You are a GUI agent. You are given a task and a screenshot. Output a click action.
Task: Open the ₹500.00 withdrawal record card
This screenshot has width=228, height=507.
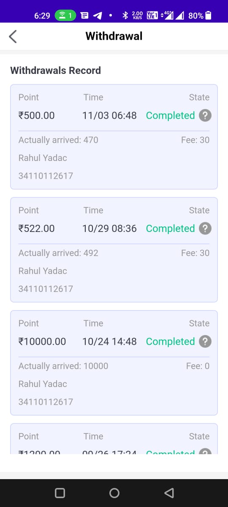pos(114,137)
